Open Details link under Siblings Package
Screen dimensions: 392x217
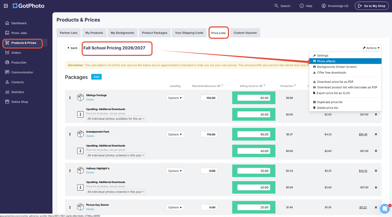tap(90, 100)
